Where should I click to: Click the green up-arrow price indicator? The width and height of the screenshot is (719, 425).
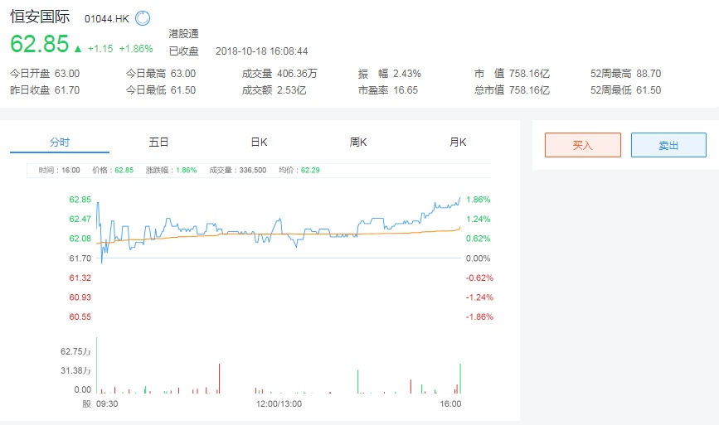[x=78, y=48]
